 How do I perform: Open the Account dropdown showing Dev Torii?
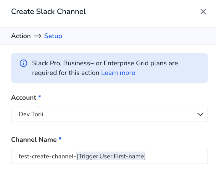[109, 114]
